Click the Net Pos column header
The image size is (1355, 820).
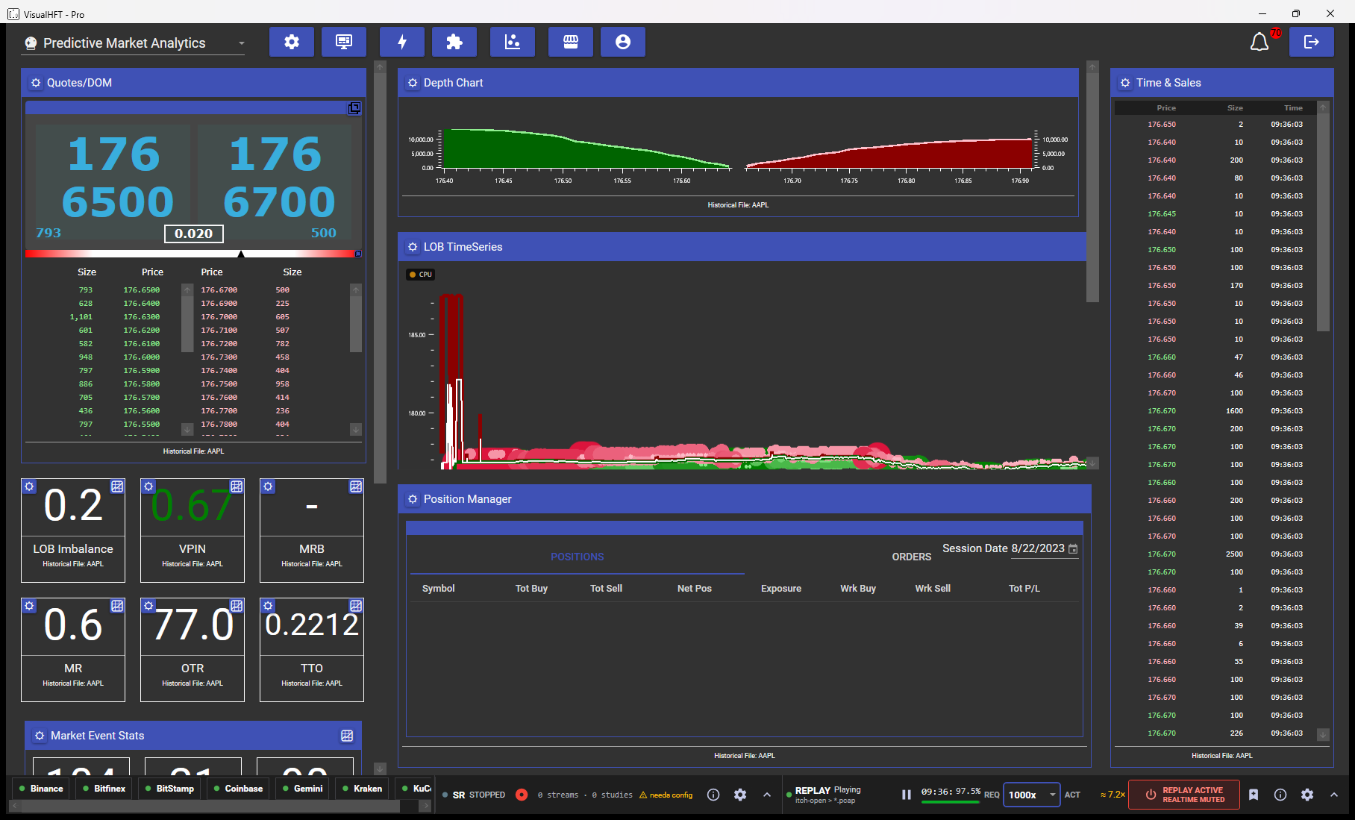coord(694,589)
